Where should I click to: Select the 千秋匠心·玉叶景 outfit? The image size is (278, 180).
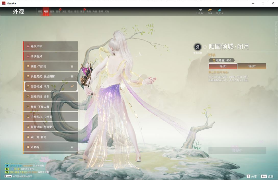[50, 117]
